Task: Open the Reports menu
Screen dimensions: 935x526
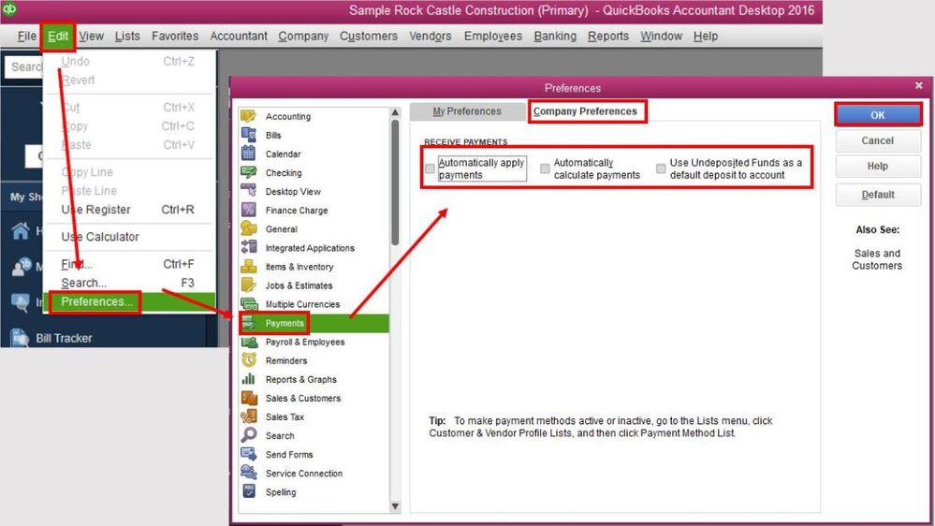Action: [608, 37]
